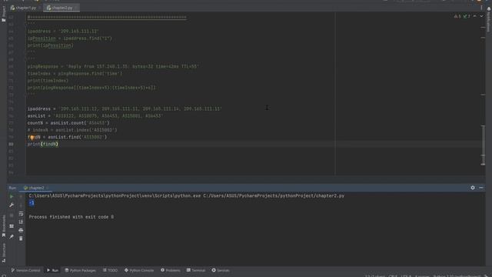Click 'Process finished with exit code 0' text

click(x=71, y=217)
